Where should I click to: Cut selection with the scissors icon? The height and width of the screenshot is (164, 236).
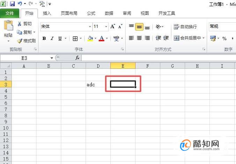19,24
